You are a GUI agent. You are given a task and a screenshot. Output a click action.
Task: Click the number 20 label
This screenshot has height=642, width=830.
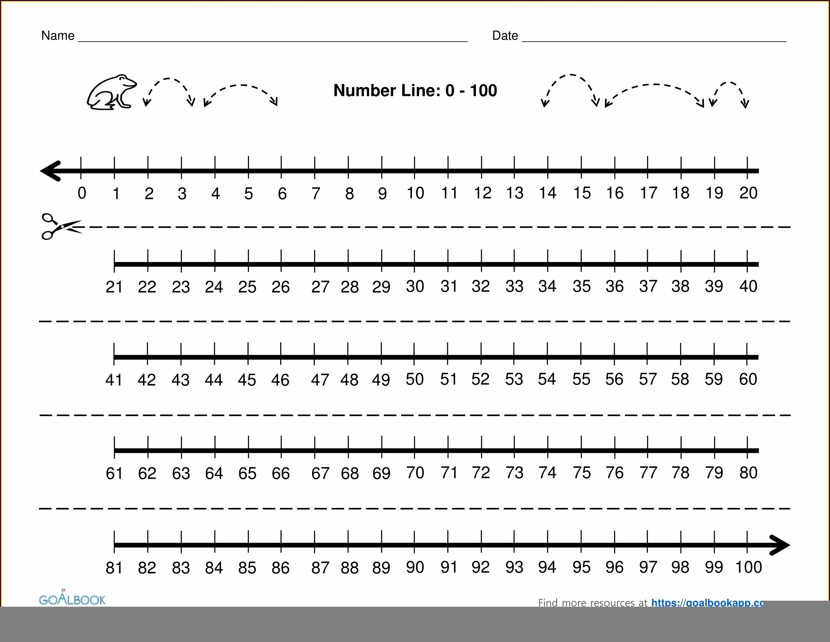point(748,193)
